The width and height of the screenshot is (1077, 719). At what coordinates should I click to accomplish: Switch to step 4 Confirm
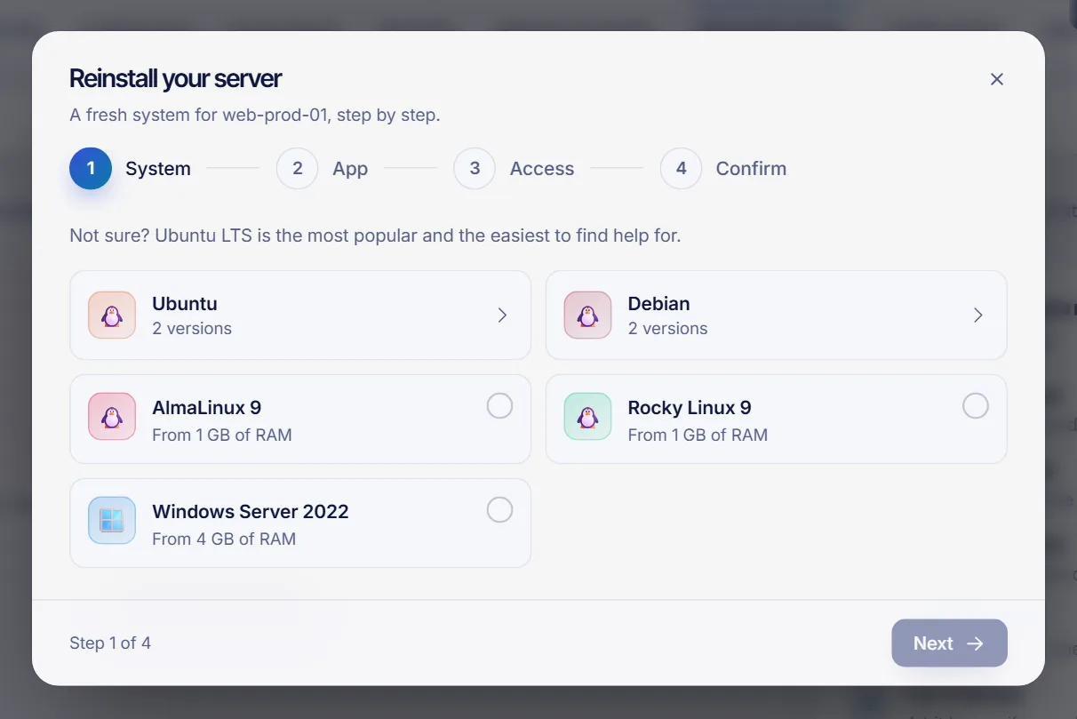tap(723, 169)
